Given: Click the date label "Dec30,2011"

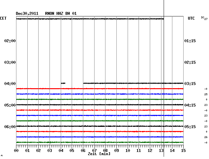Looking at the screenshot, I should point(27,14).
